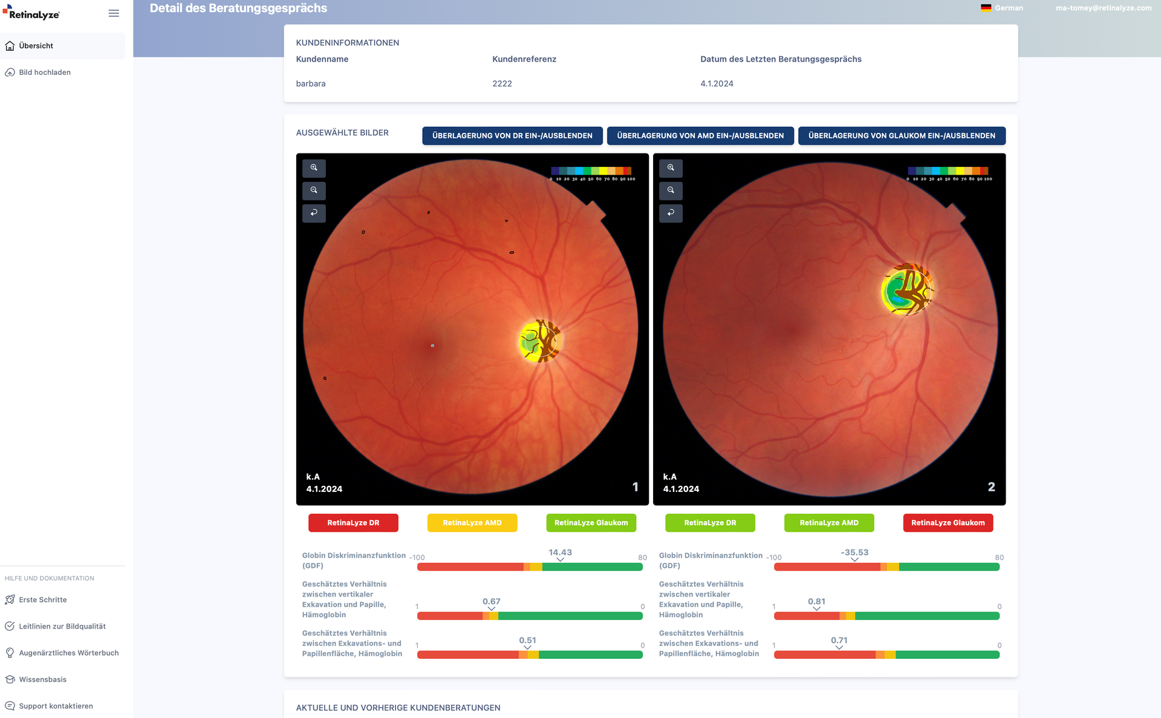Viewport: 1161px width, 718px height.
Task: Click green RetinaLyze AMD button under image 2
Action: tap(829, 523)
